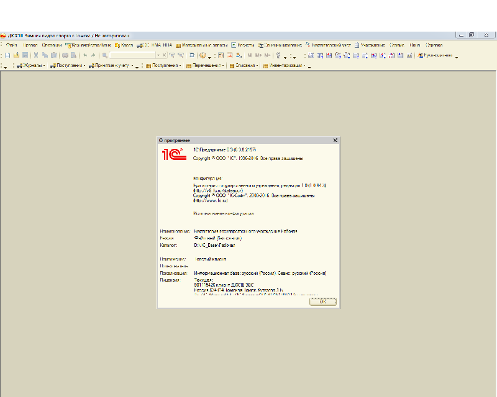The height and width of the screenshot is (397, 497).
Task: Click the M memory toolbar button
Action: pos(250,55)
